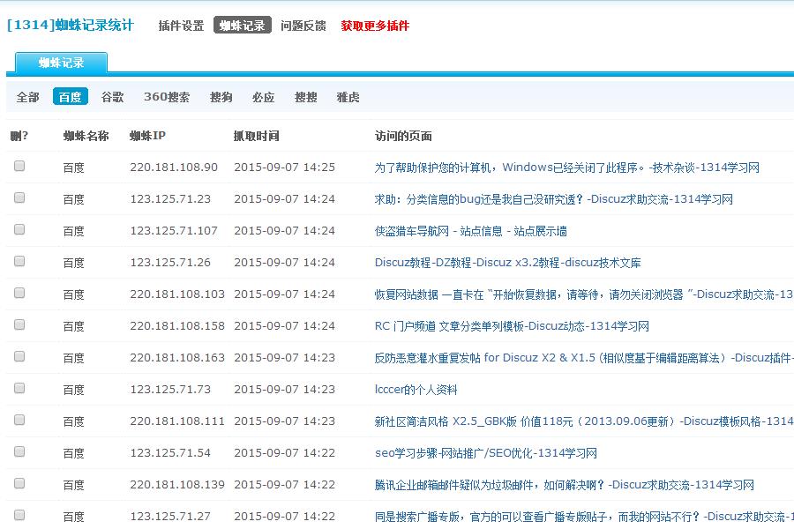The image size is (794, 529).
Task: Select the 百度 filter tab
Action: pyautogui.click(x=70, y=97)
